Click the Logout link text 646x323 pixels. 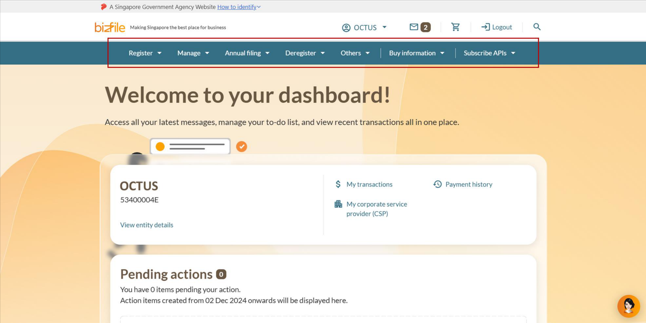coord(502,27)
